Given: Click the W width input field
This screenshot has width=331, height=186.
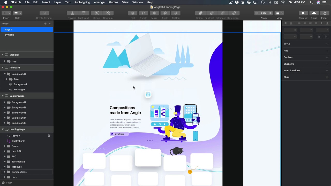Looking at the screenshot, I should coord(290,36).
